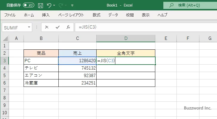Select column G header

point(208,38)
